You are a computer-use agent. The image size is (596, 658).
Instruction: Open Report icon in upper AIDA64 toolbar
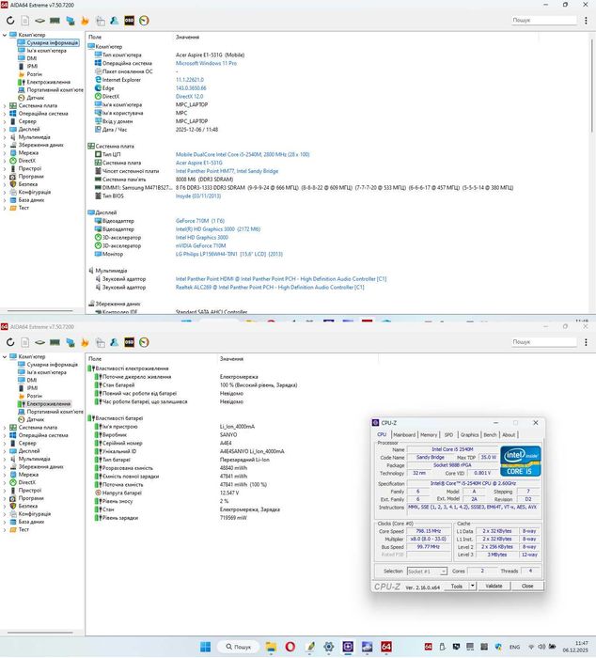(25, 21)
